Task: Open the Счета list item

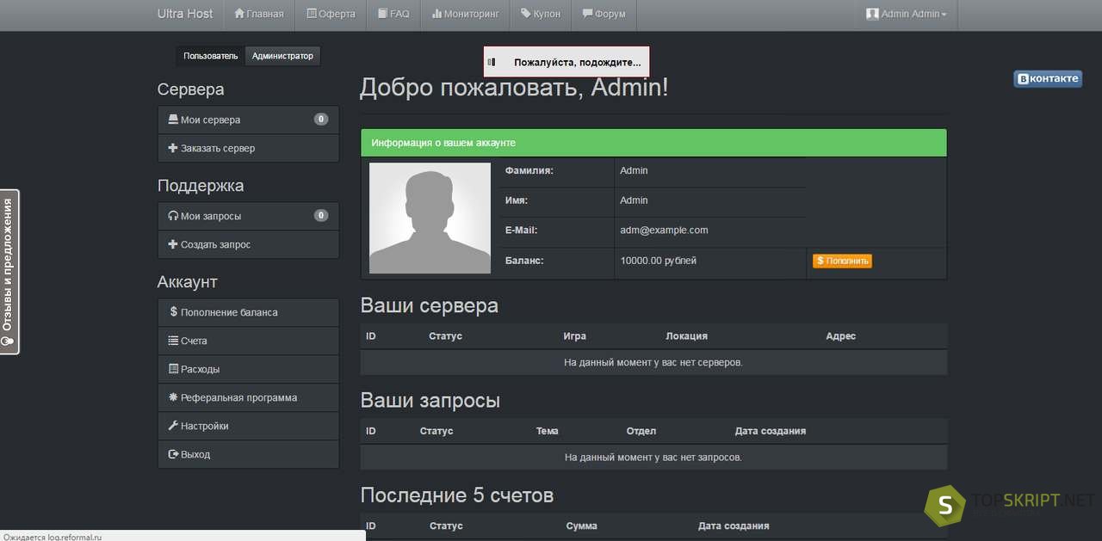Action: pyautogui.click(x=194, y=341)
